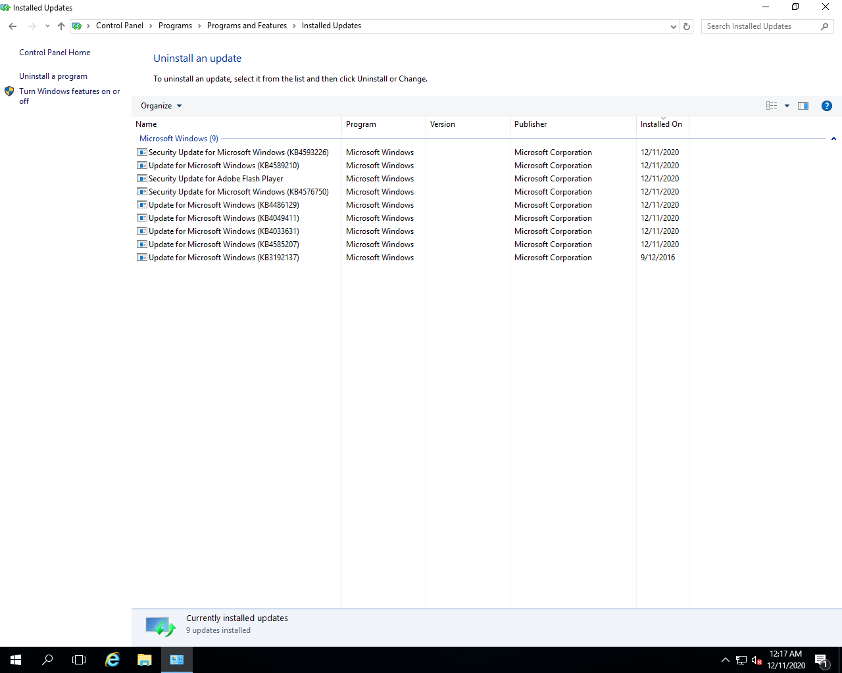Open Uninstall a program link
Viewport: 842px width, 673px height.
[53, 76]
